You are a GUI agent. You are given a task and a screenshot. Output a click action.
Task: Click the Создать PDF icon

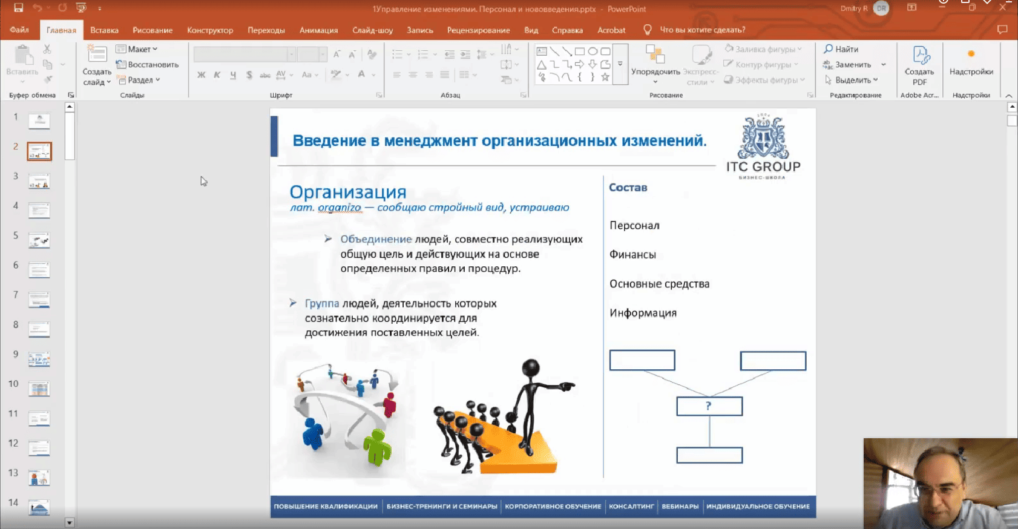(919, 65)
